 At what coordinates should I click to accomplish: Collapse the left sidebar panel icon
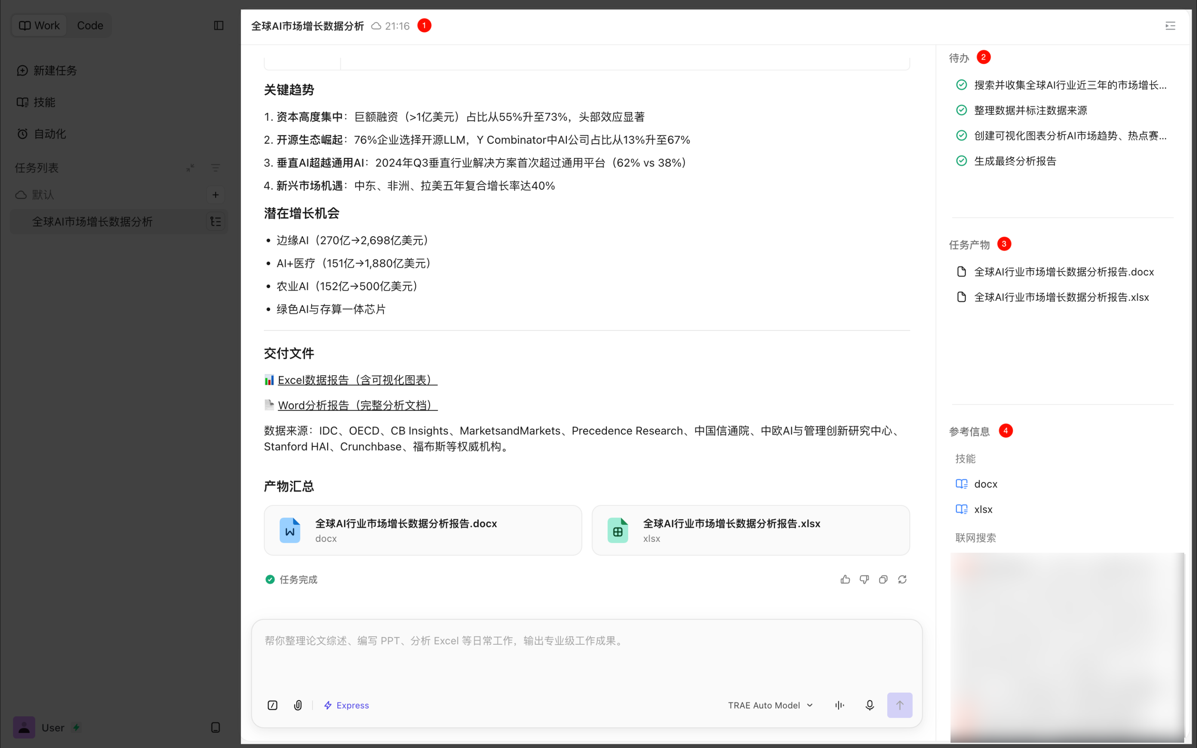(x=219, y=25)
